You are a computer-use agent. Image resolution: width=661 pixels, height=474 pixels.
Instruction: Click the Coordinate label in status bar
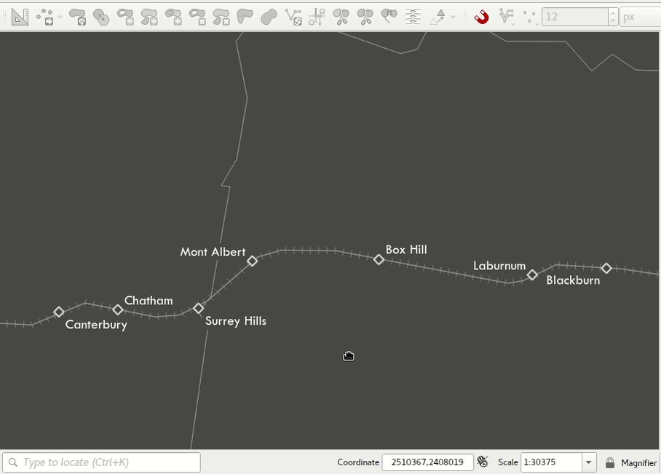coord(358,462)
